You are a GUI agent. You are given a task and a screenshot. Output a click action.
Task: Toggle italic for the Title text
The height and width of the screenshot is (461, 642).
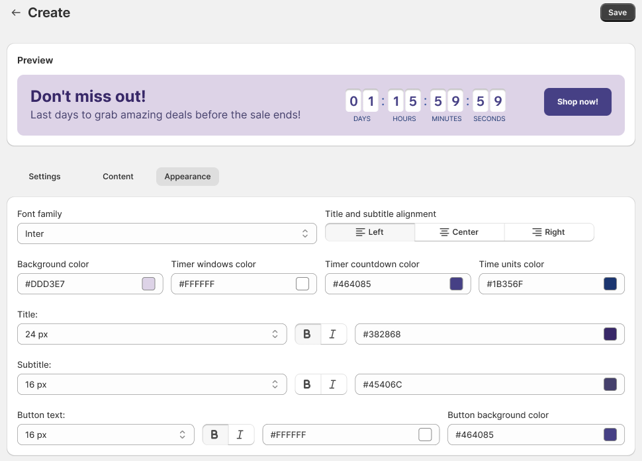click(333, 335)
